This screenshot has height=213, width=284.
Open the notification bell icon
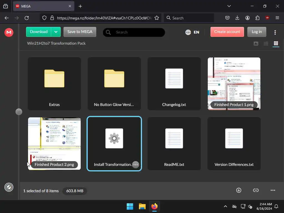click(x=276, y=206)
